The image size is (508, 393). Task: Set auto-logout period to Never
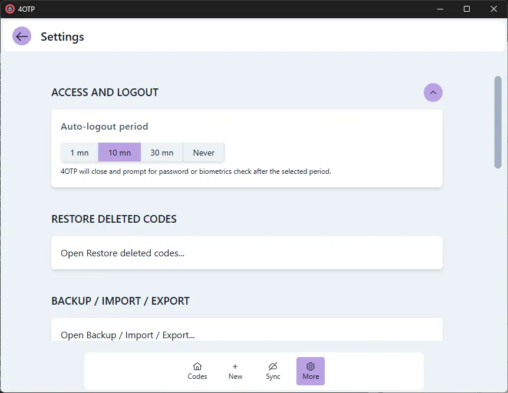(x=203, y=152)
